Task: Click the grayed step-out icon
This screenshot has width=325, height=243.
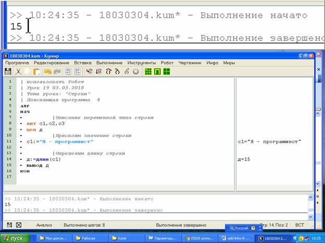Action: [x=127, y=72]
